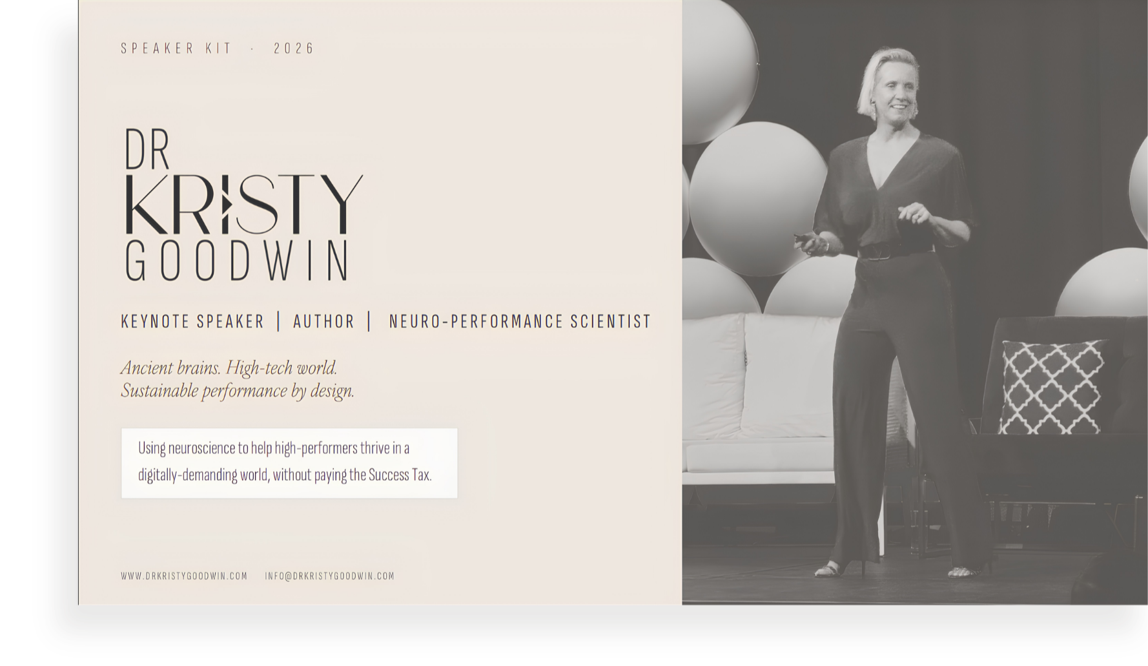Image resolution: width=1148 pixels, height=666 pixels.
Task: Click the AUTHOR label
Action: click(323, 321)
